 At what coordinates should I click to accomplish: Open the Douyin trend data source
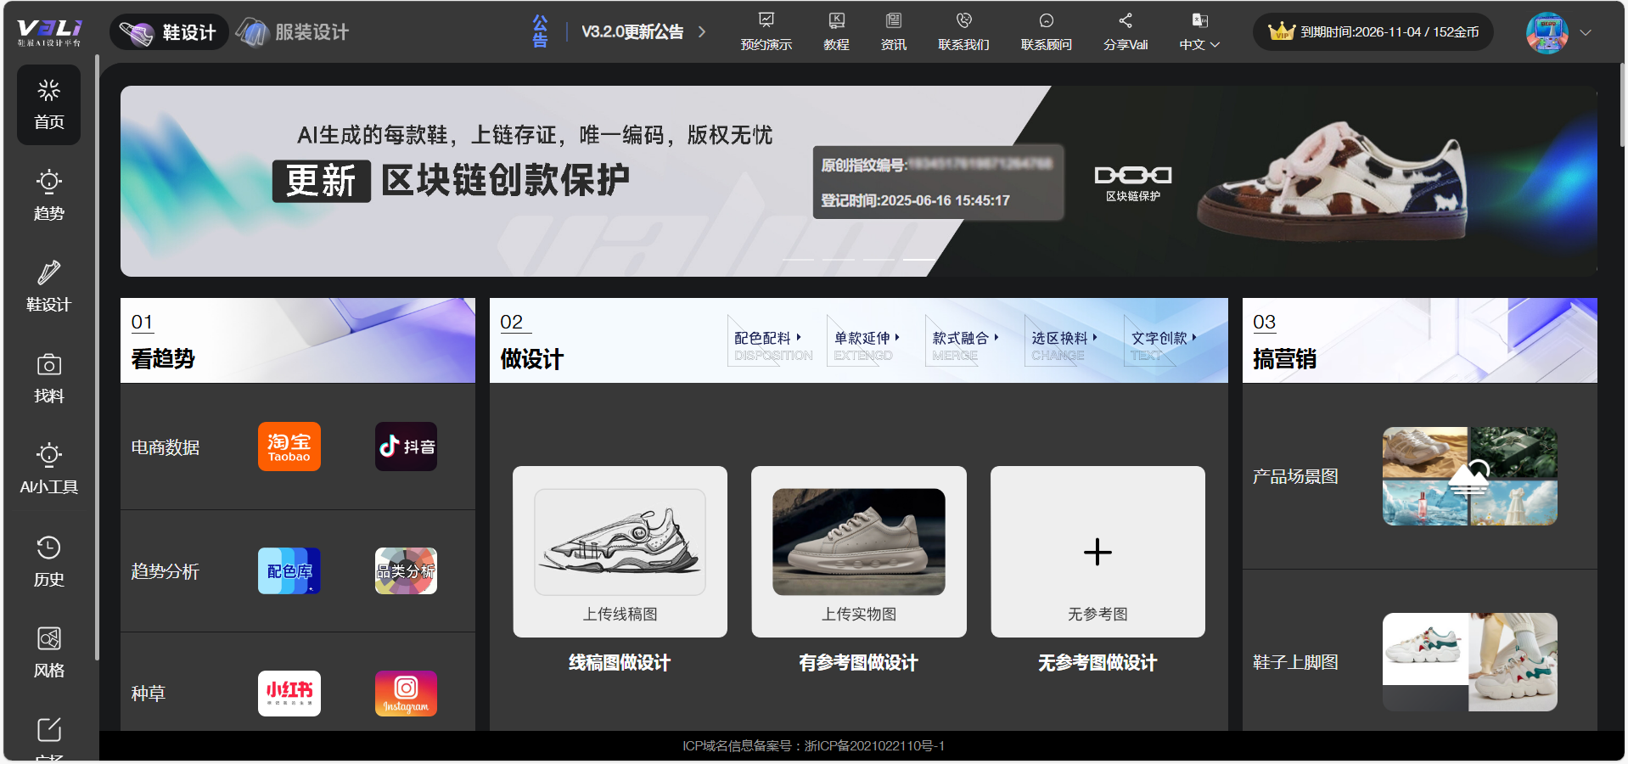[x=406, y=447]
